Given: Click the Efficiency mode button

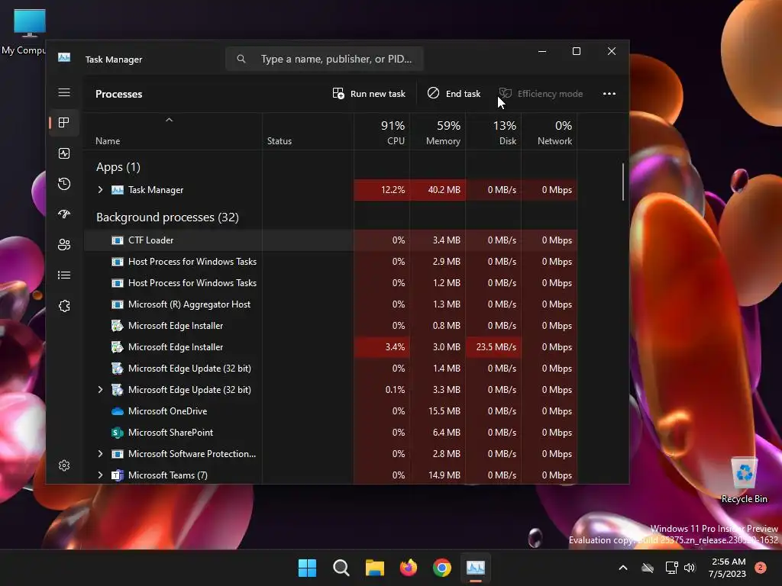Looking at the screenshot, I should 541,94.
